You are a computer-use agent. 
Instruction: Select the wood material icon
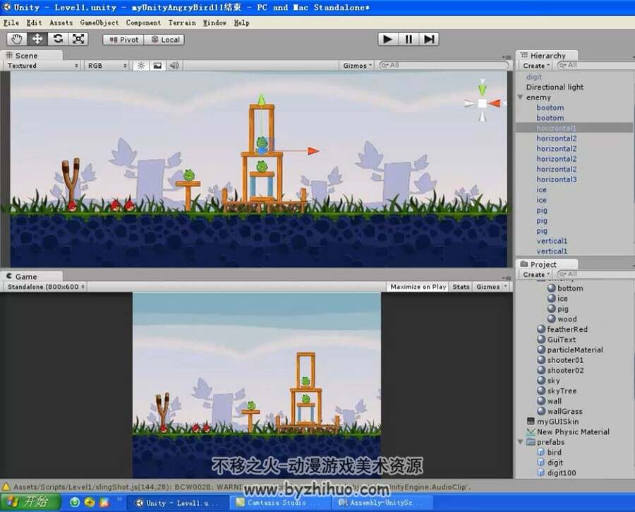pyautogui.click(x=551, y=318)
